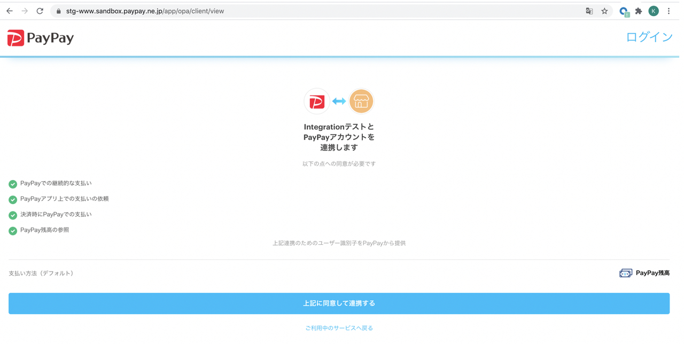Click the 支払い方法（デフォルト） label
The image size is (684, 344).
point(42,273)
